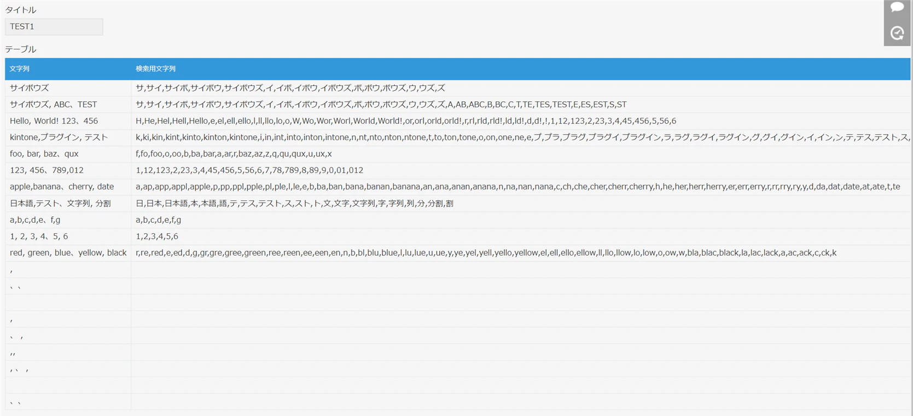Select the search string starting '日,日本,日本語'
Viewport: 913px width, 416px height.
(x=294, y=204)
